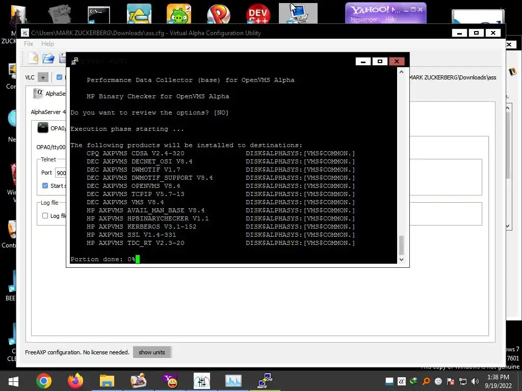Open Yahoo Messenger from the taskbar

pos(170,381)
